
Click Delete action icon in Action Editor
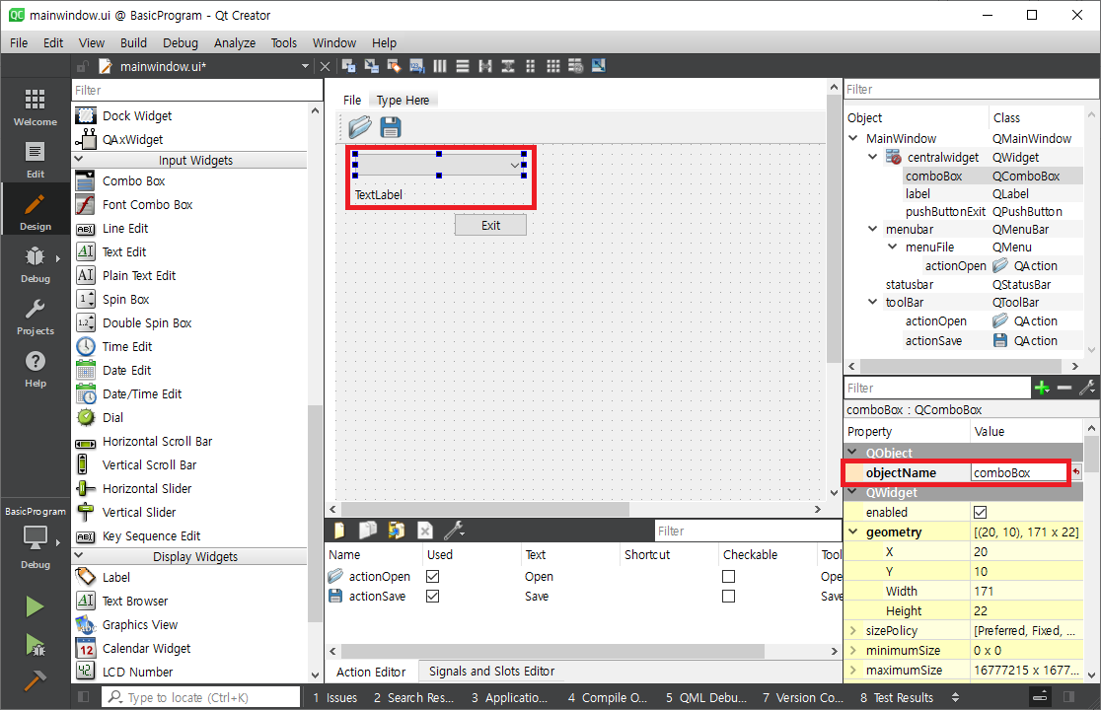click(x=425, y=531)
